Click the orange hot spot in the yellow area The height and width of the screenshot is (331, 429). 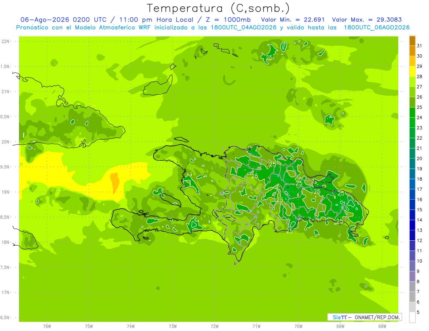coord(115,182)
